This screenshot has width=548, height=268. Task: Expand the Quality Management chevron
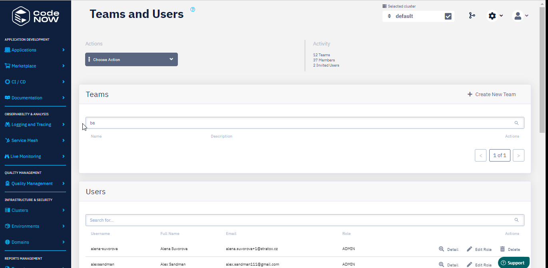coord(64,183)
